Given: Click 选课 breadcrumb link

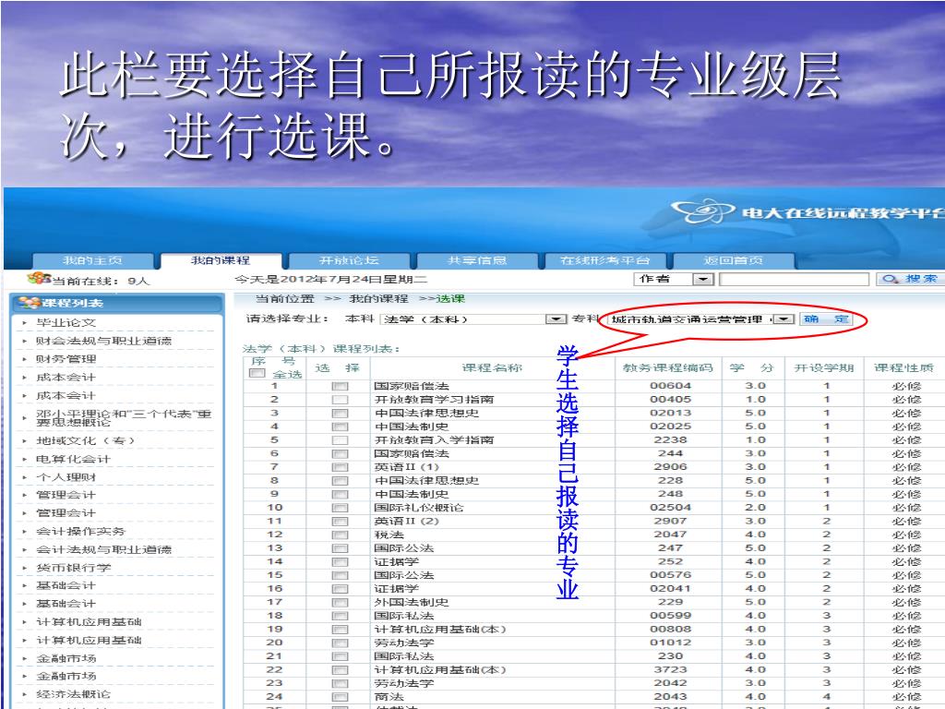Looking at the screenshot, I should (x=450, y=298).
